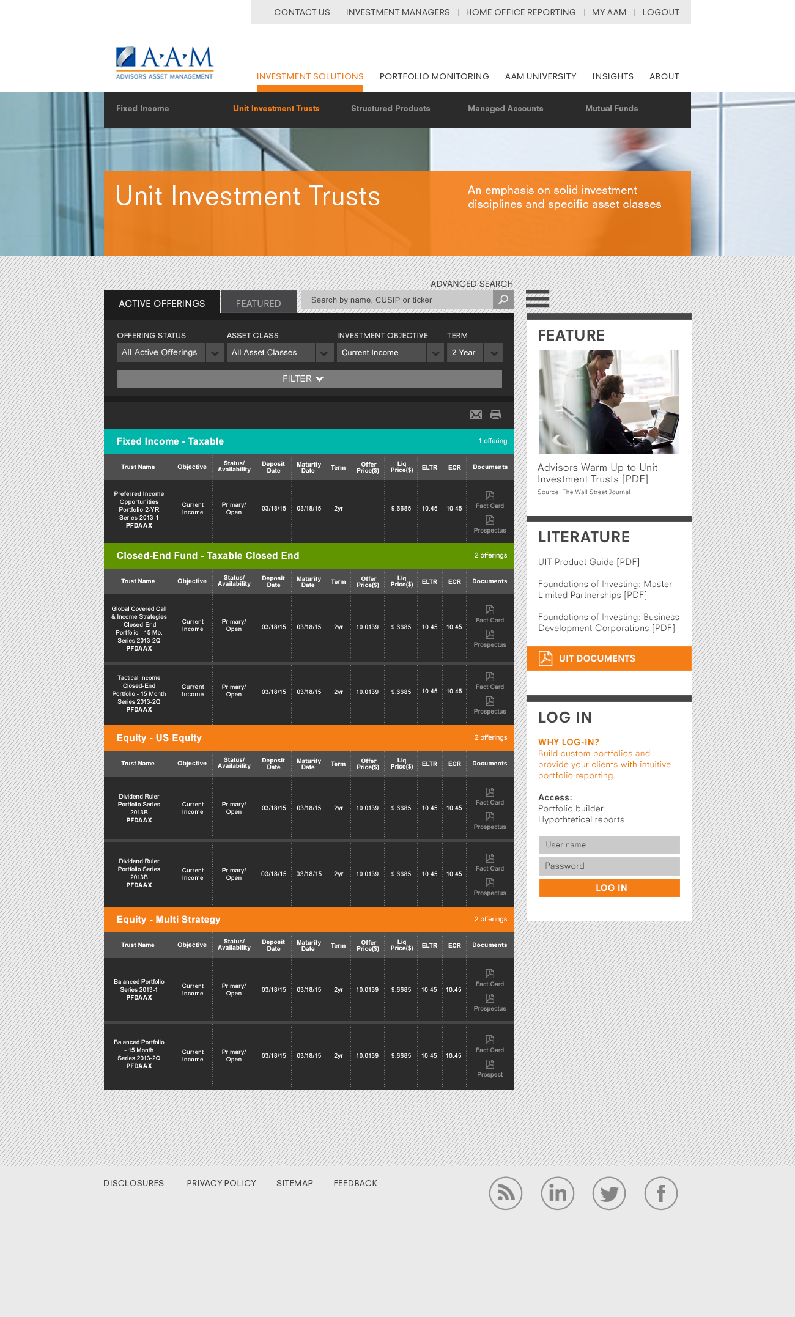The image size is (795, 1317).
Task: Switch to the Active Offerings tab
Action: (162, 303)
